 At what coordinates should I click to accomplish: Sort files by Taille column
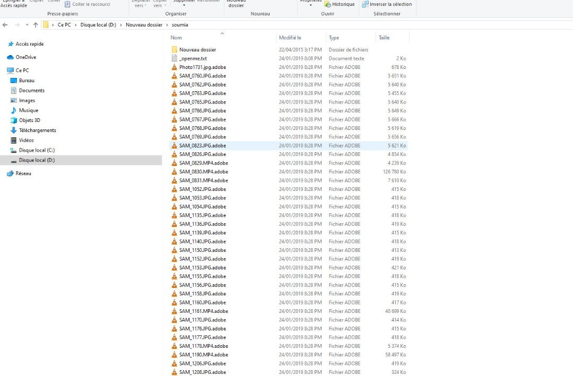point(384,38)
